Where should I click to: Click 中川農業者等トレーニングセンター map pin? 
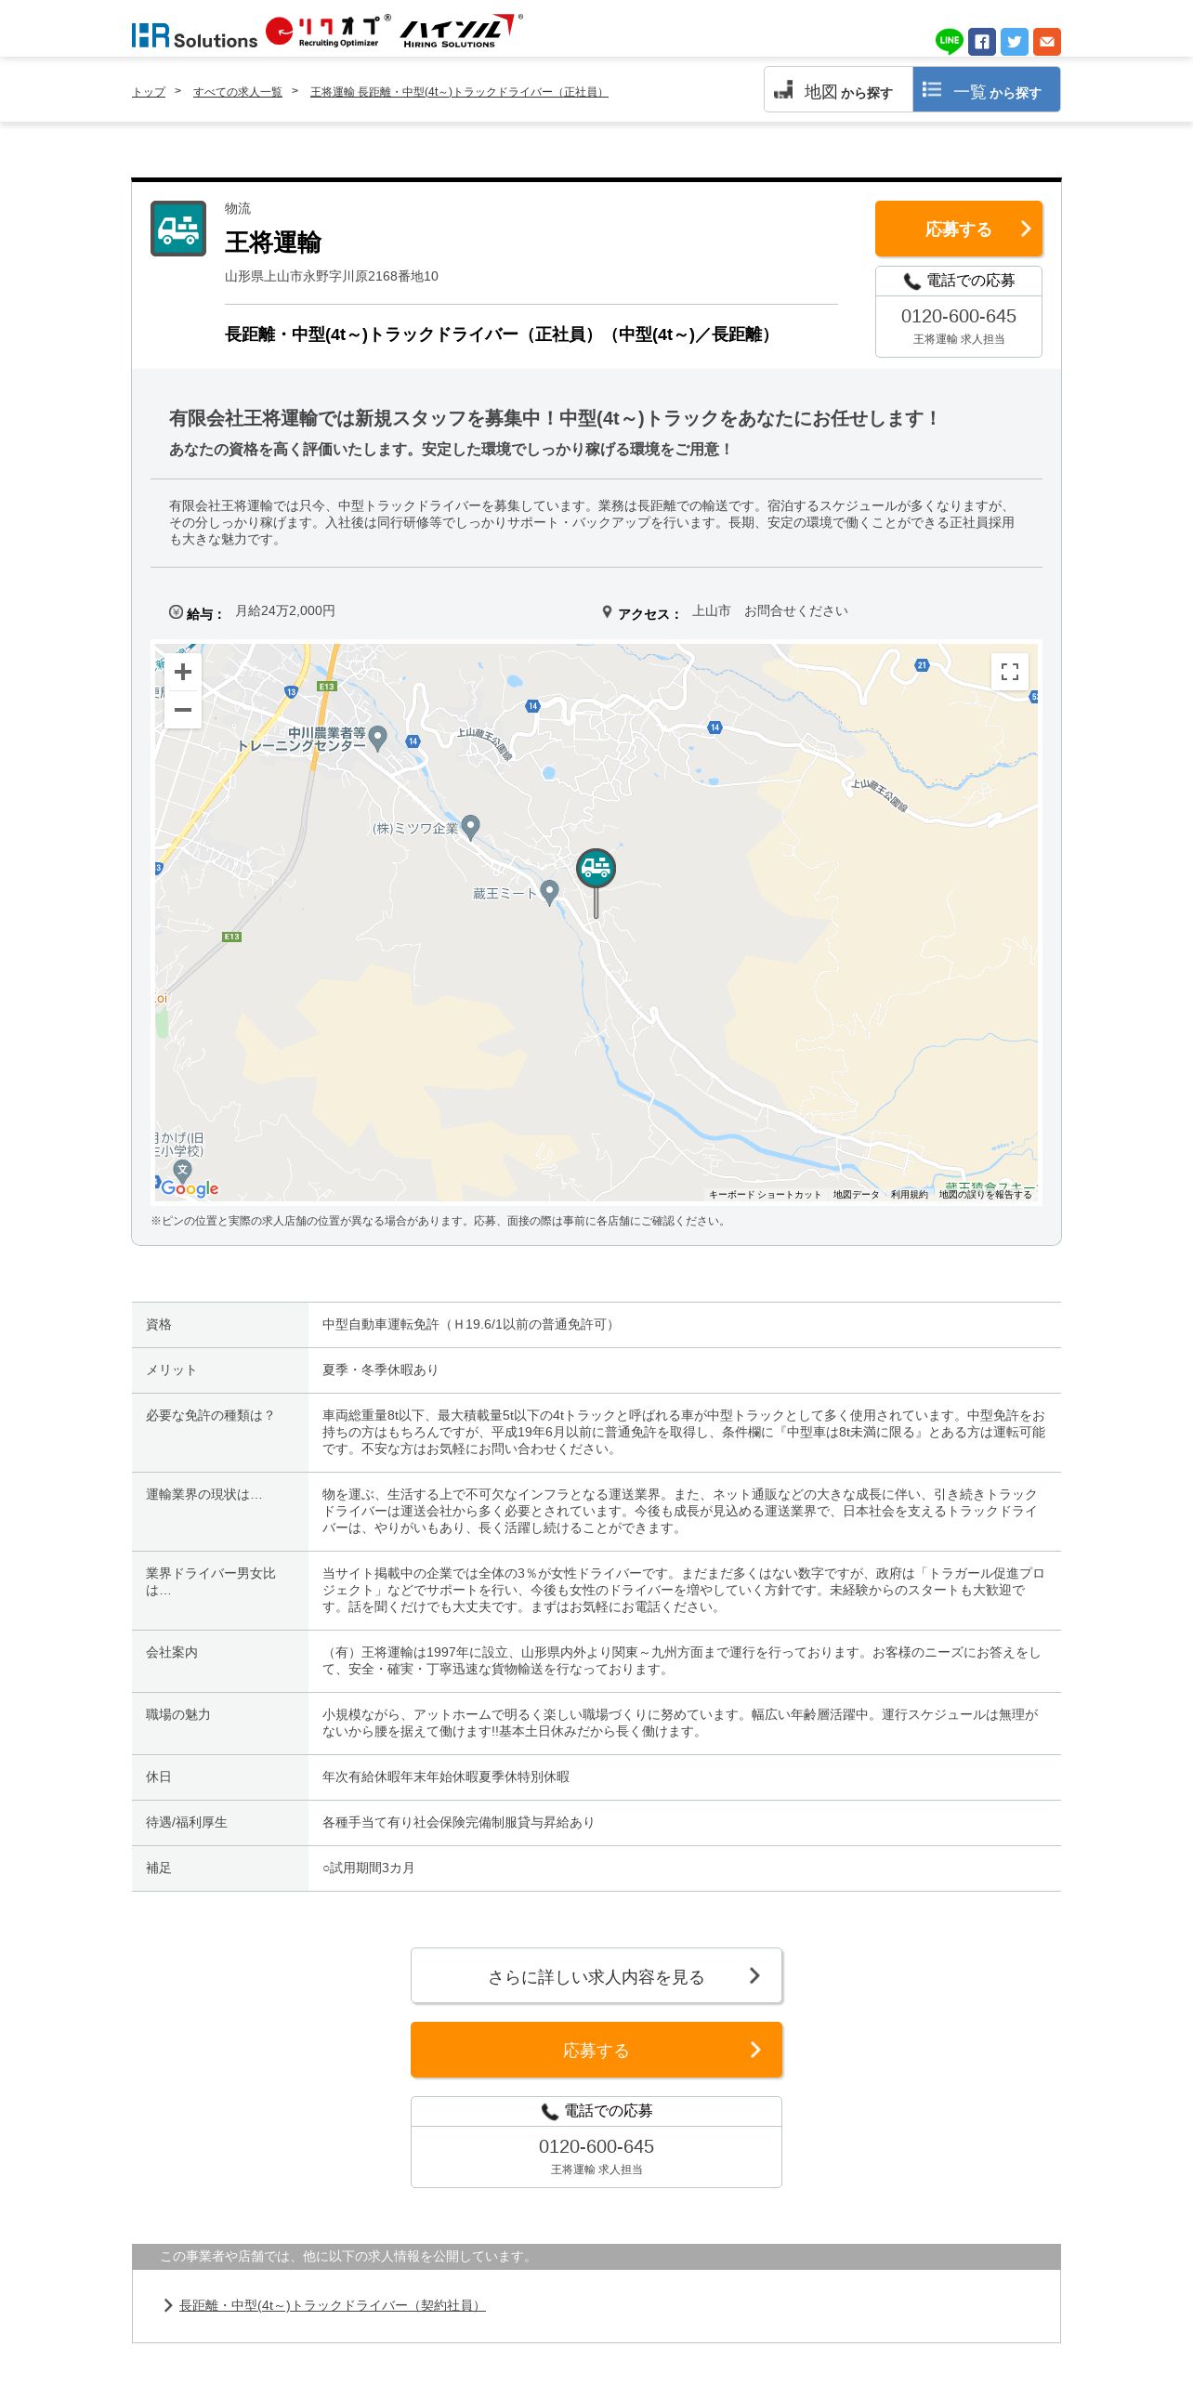377,739
